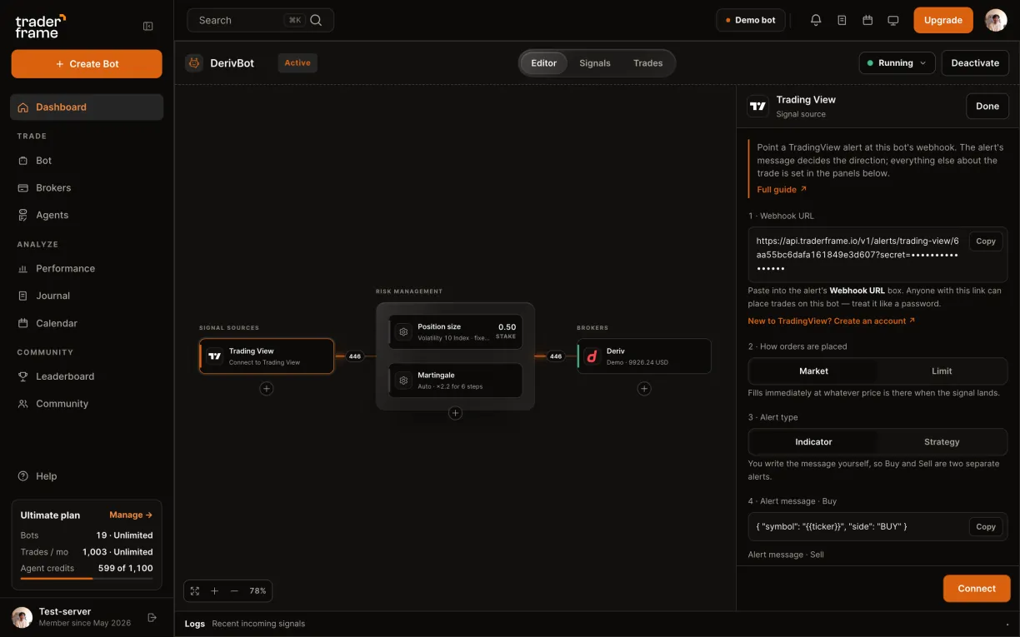This screenshot has height=637, width=1020.
Task: Click the Deactivate button
Action: (x=975, y=62)
